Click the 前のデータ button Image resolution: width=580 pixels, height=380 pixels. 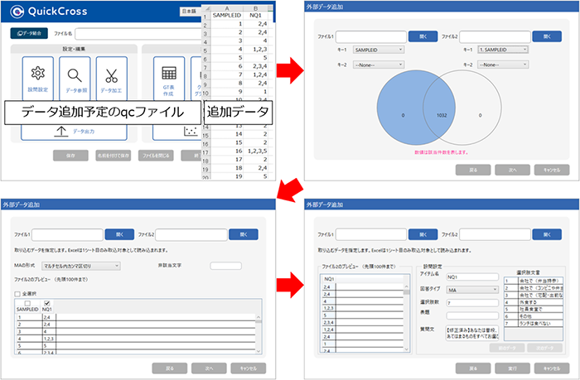[507, 348]
